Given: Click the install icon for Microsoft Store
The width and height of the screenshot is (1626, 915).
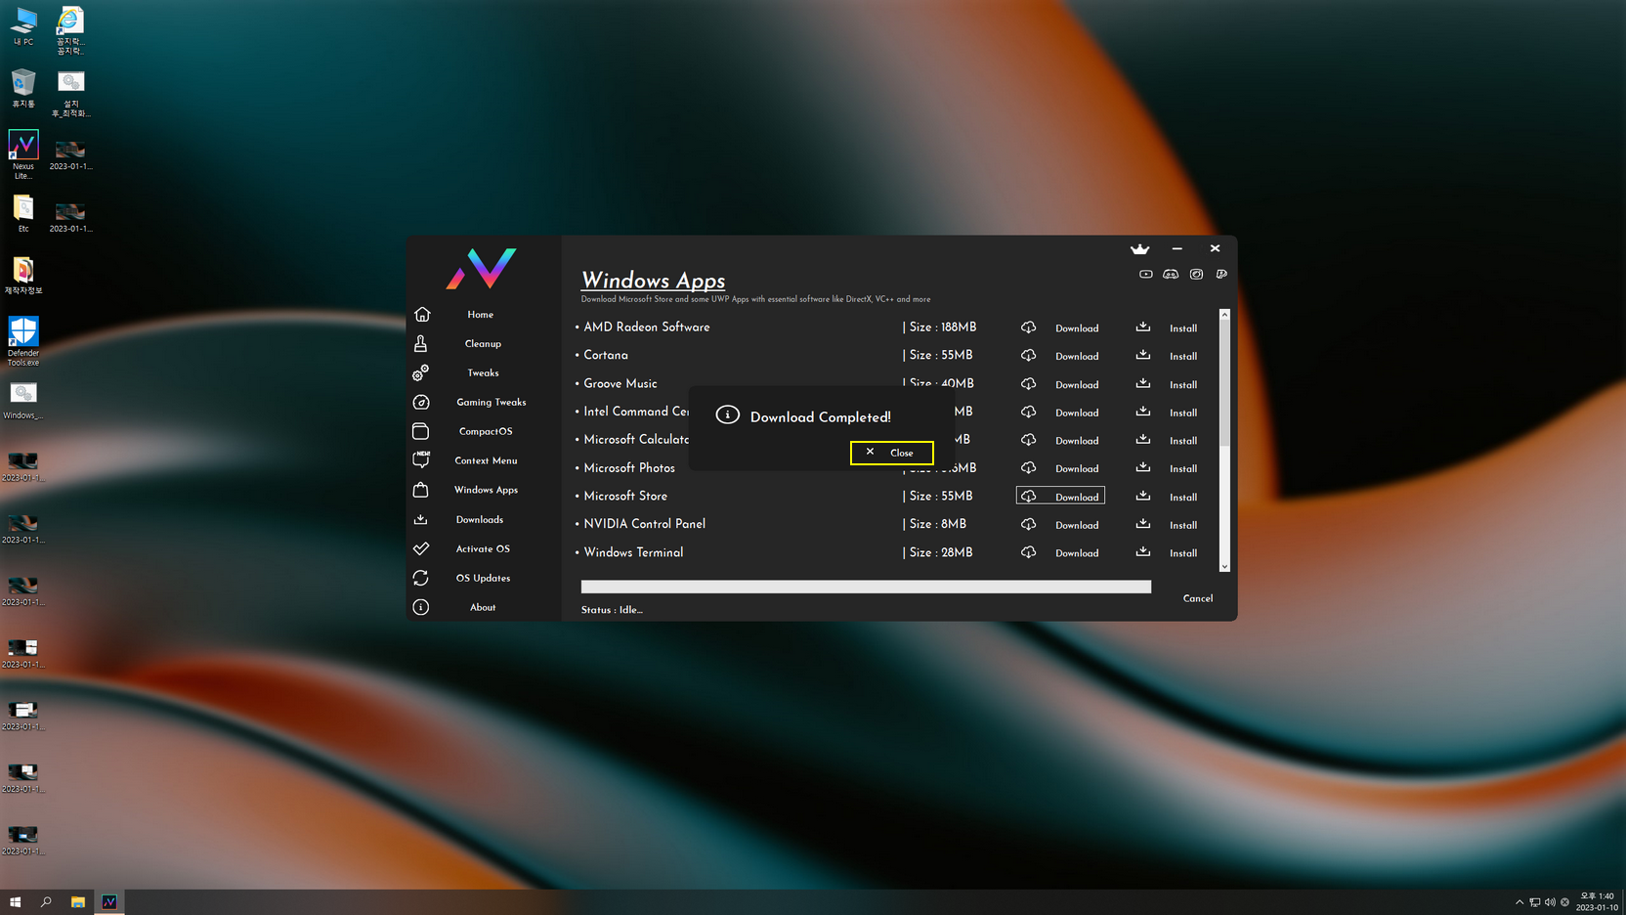Looking at the screenshot, I should point(1143,497).
